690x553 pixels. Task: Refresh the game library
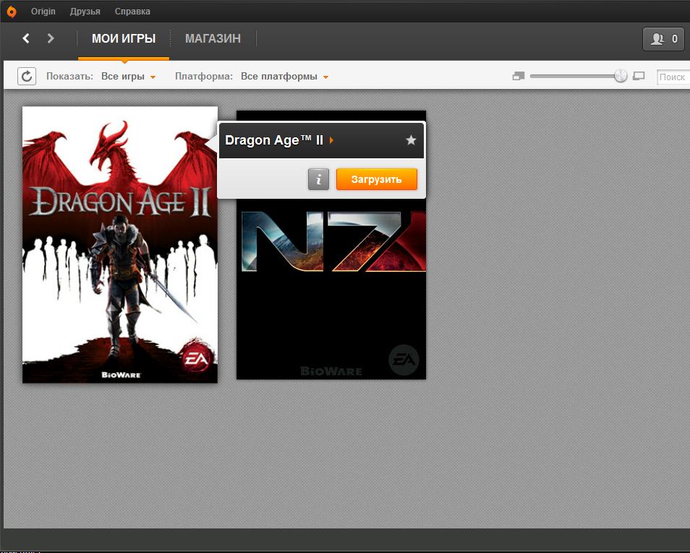click(27, 76)
